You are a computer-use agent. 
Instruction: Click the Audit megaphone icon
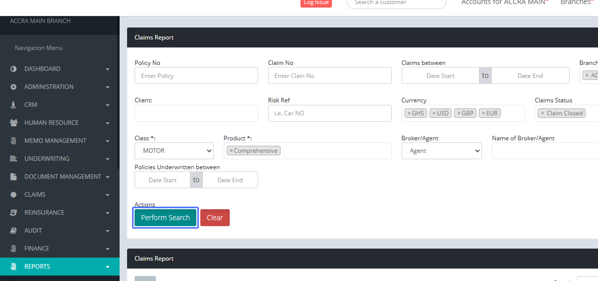[13, 231]
